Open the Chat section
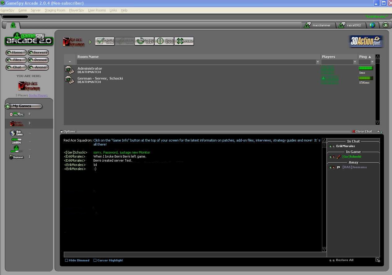 pyautogui.click(x=16, y=68)
